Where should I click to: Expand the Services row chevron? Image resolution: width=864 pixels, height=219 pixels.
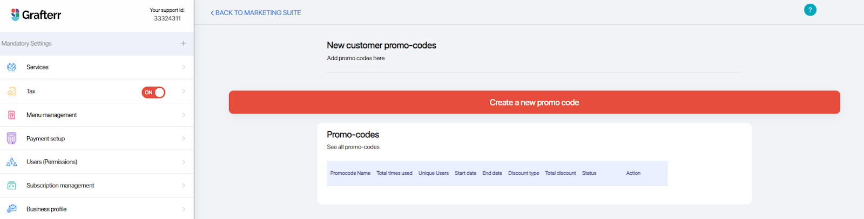pos(184,67)
